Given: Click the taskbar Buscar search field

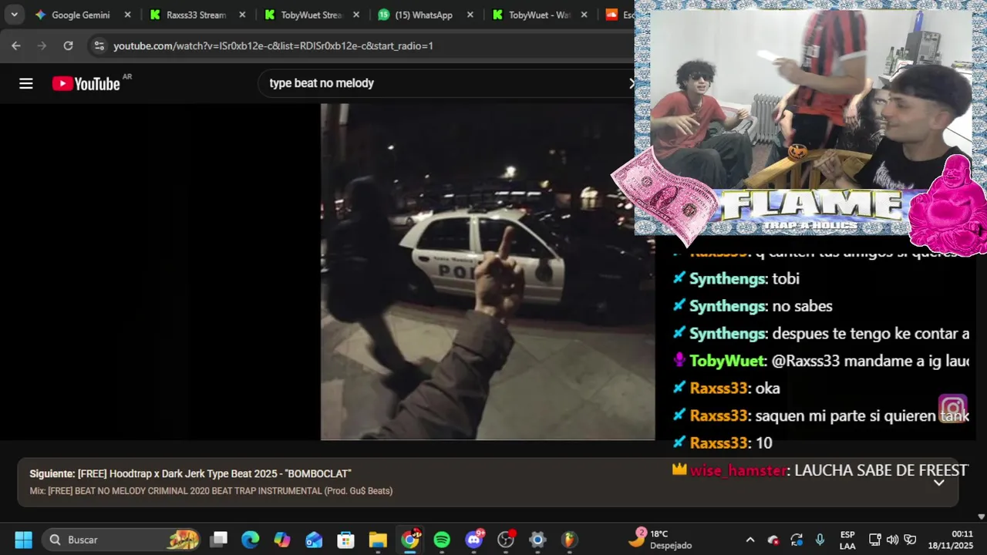Looking at the screenshot, I should coord(123,540).
